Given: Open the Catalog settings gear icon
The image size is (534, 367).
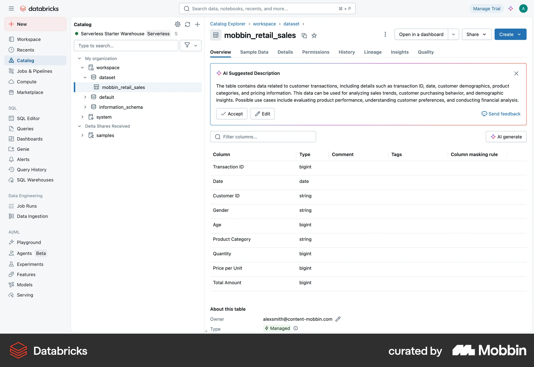Looking at the screenshot, I should tap(178, 24).
